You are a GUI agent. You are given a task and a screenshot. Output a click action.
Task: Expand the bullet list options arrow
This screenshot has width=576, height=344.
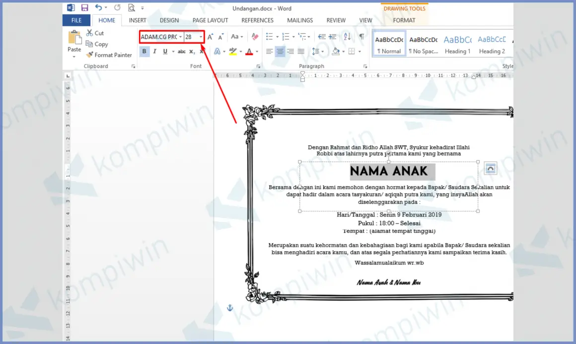pos(277,36)
